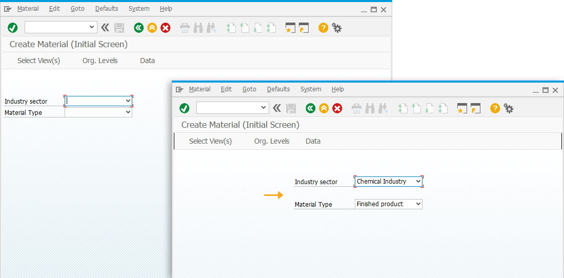Click Select View(s) button in back window

click(x=38, y=61)
